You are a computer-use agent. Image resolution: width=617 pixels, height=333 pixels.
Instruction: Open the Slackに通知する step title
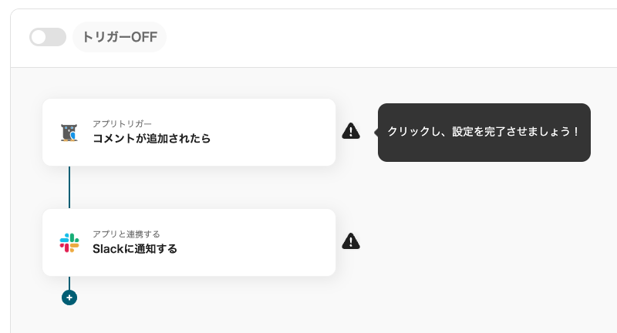click(x=135, y=249)
